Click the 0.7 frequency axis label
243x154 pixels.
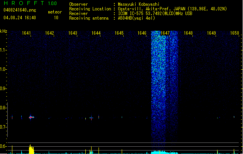click(3, 127)
